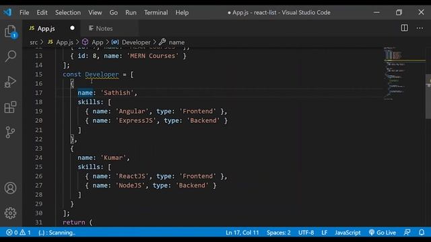The width and height of the screenshot is (431, 242).
Task: Open the Help menu
Action: click(182, 13)
